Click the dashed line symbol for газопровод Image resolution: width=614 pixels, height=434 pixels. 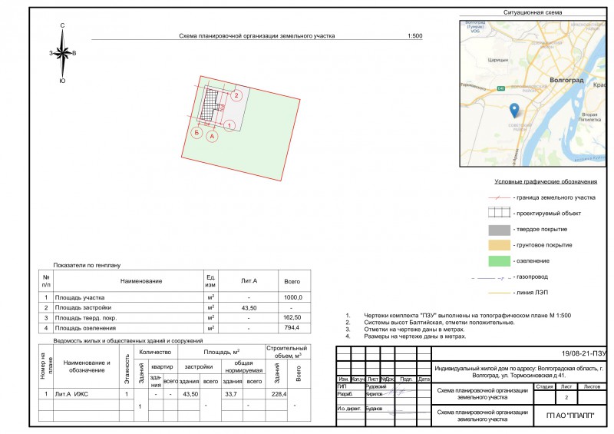coord(491,278)
